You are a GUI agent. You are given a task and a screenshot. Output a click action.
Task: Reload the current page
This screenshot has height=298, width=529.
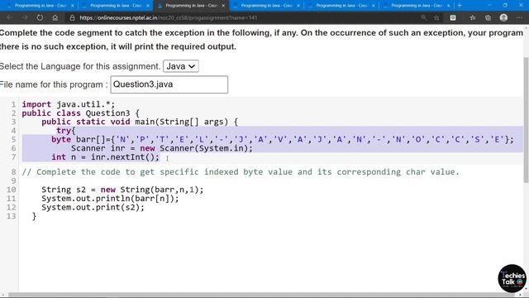(40, 17)
